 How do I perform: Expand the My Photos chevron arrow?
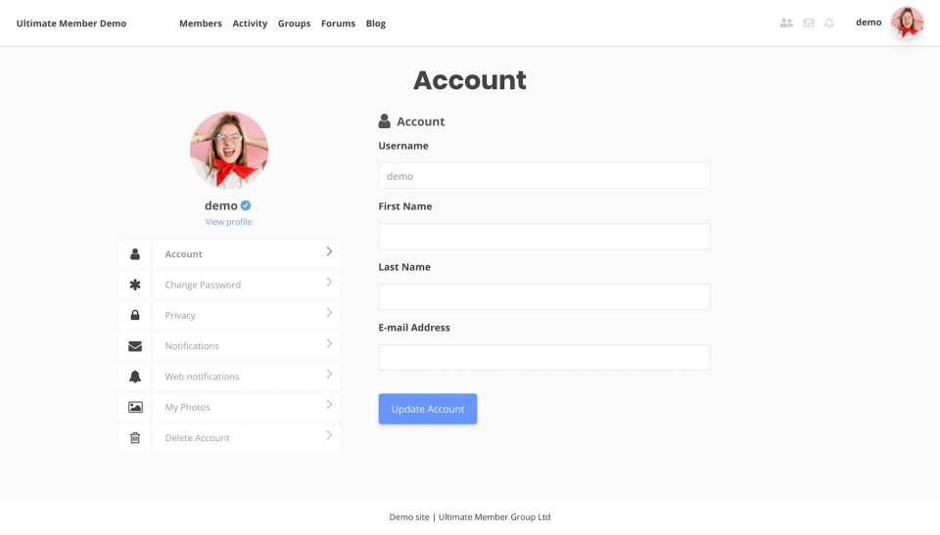[329, 405]
